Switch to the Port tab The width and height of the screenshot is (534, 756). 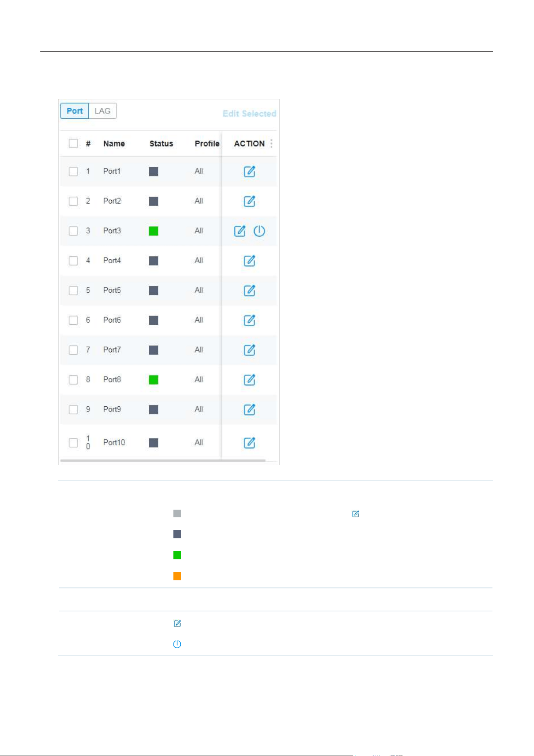pyautogui.click(x=75, y=111)
